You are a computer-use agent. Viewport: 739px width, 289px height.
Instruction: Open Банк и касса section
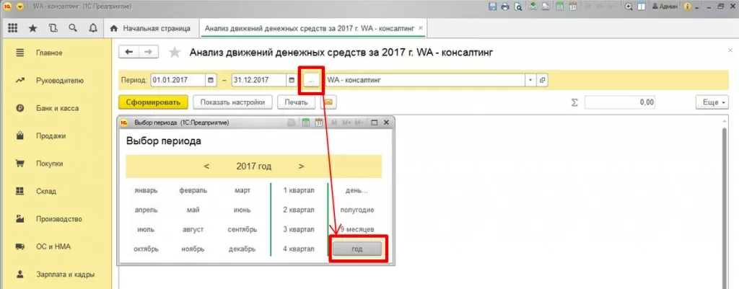tap(57, 108)
